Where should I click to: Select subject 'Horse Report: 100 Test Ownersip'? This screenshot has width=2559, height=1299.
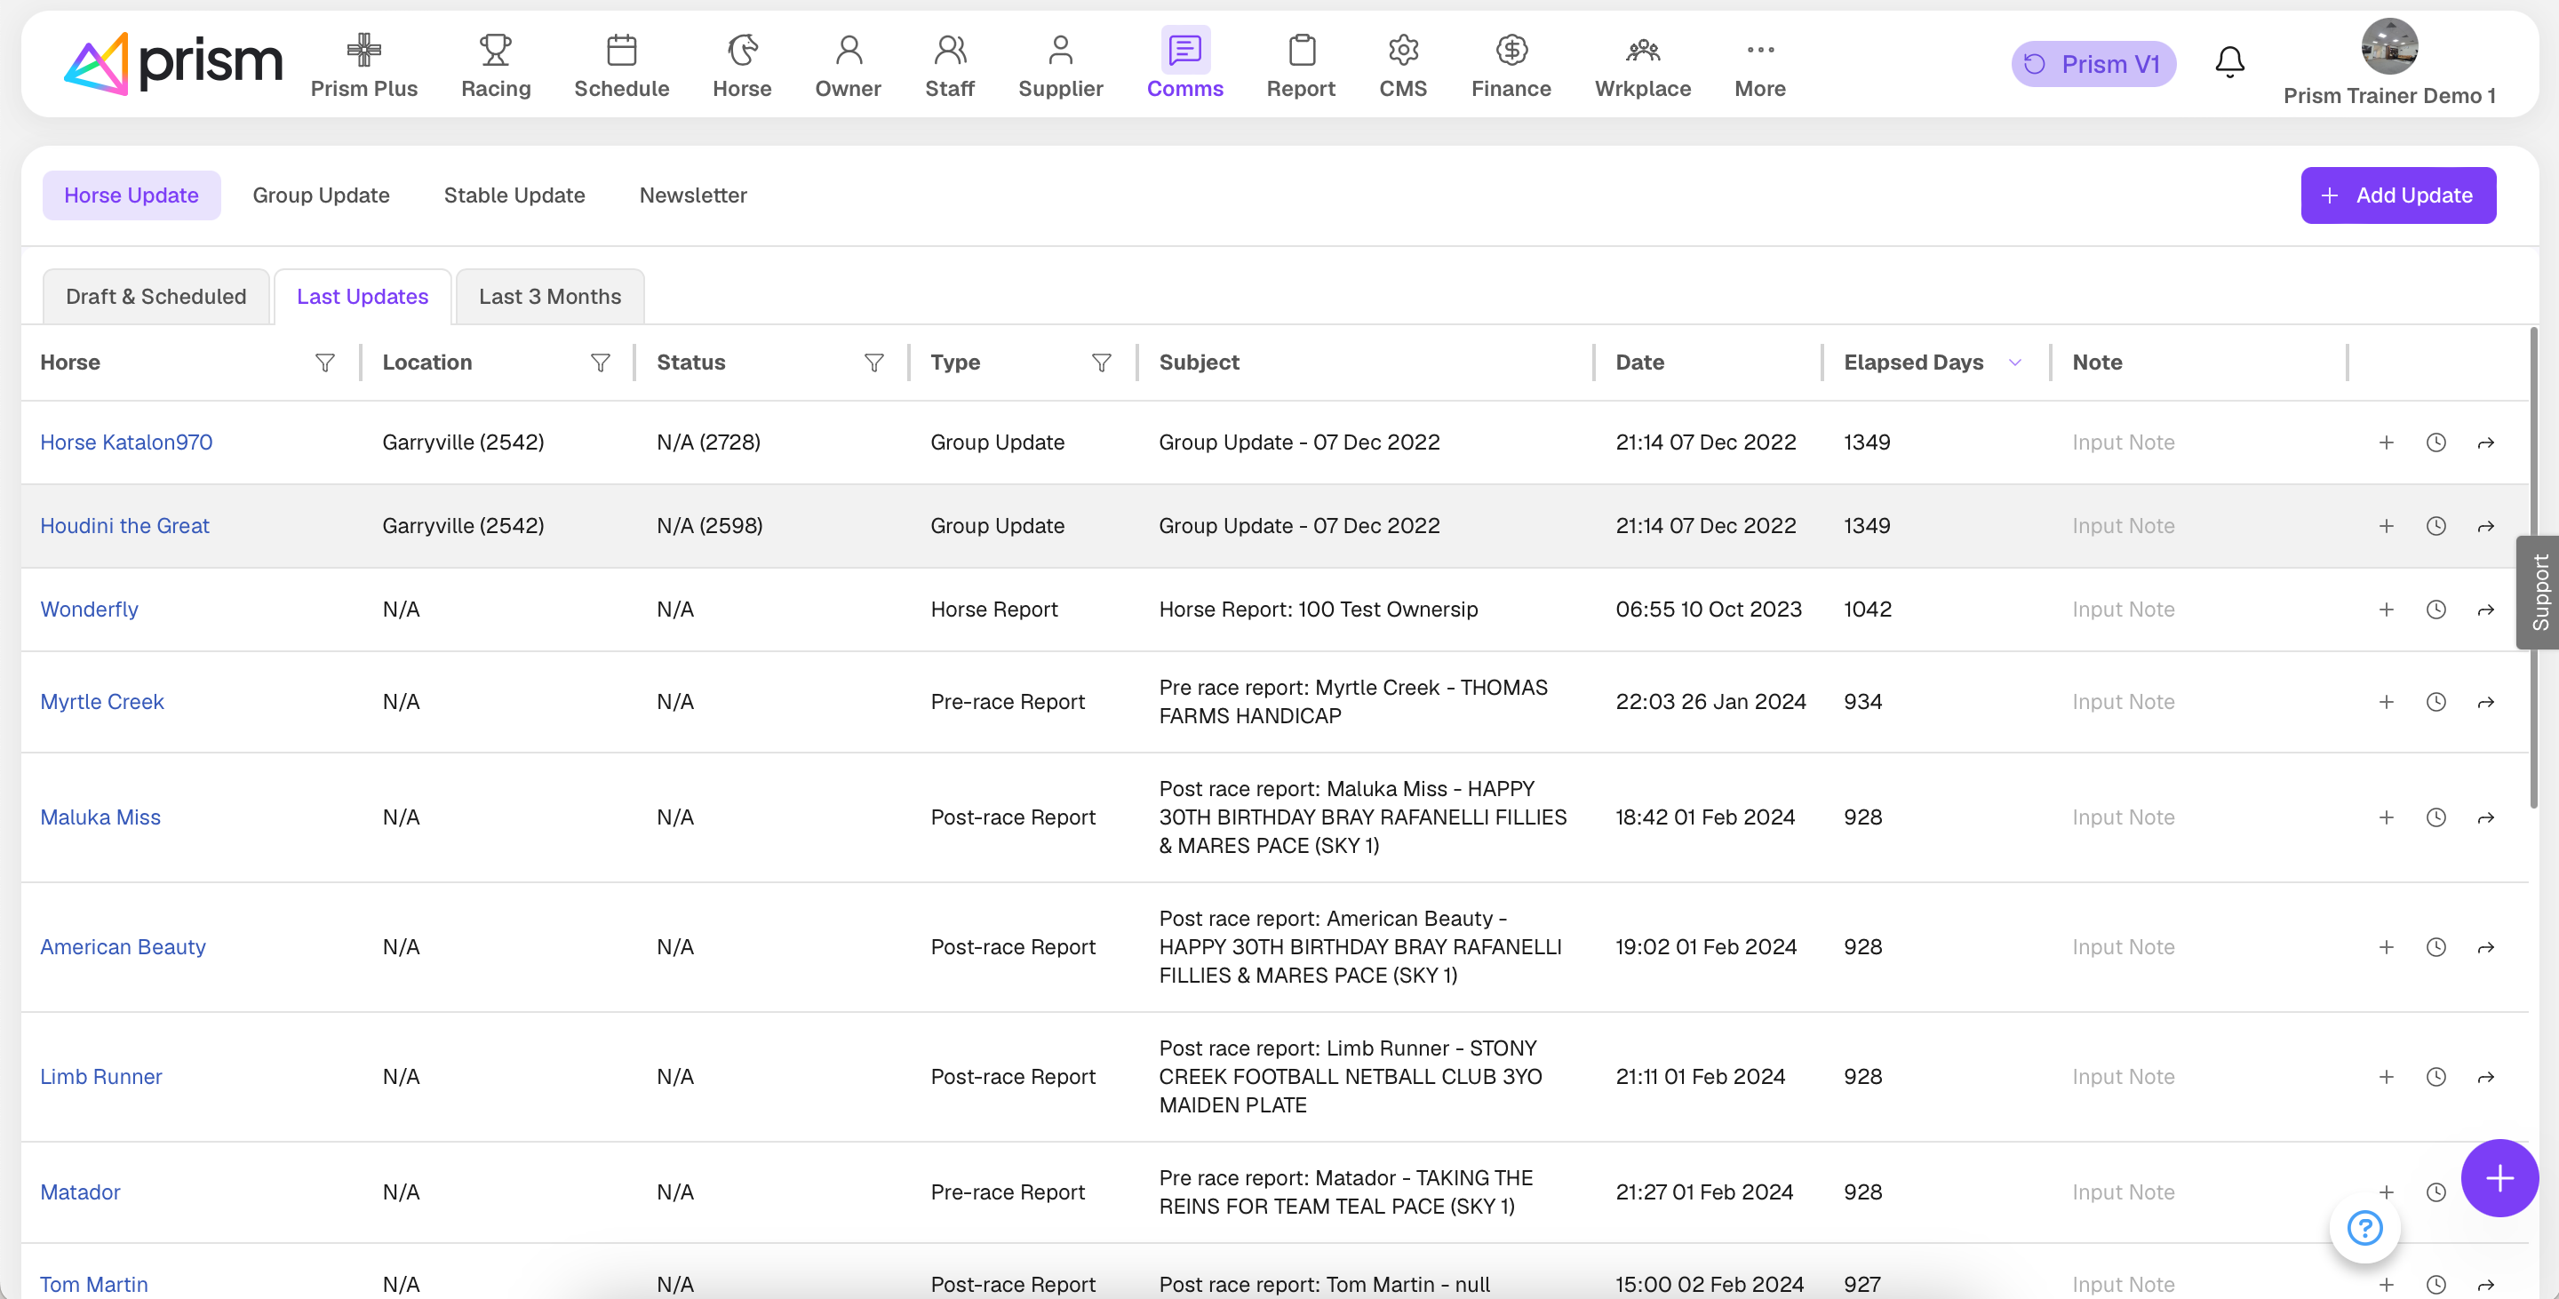1319,610
